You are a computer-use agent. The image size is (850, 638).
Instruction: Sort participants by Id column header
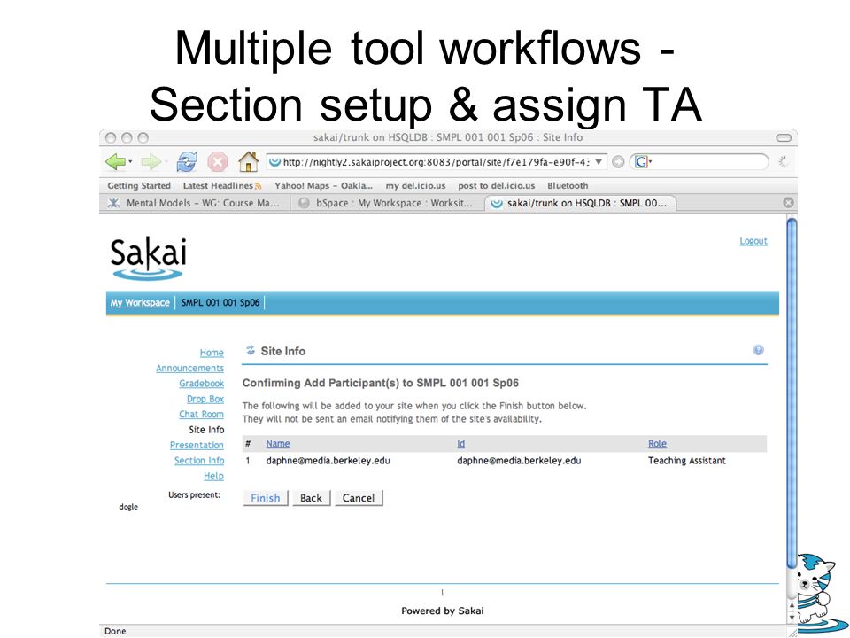460,444
